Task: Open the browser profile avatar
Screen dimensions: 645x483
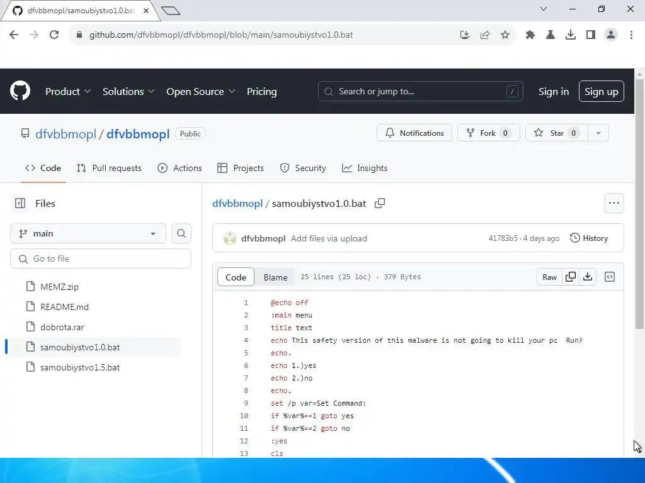Action: pyautogui.click(x=611, y=35)
